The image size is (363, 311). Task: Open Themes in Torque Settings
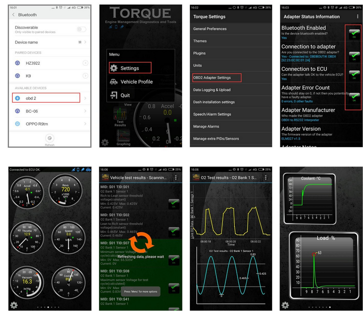point(231,41)
